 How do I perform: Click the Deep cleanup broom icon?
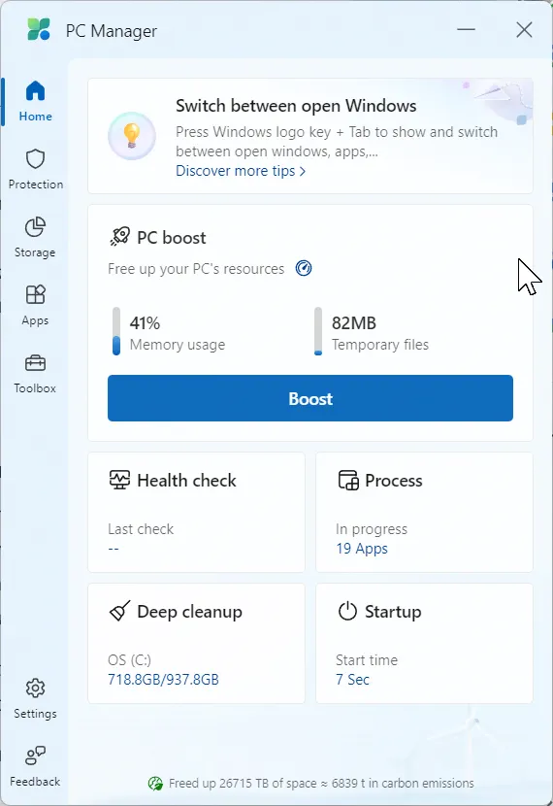[120, 611]
